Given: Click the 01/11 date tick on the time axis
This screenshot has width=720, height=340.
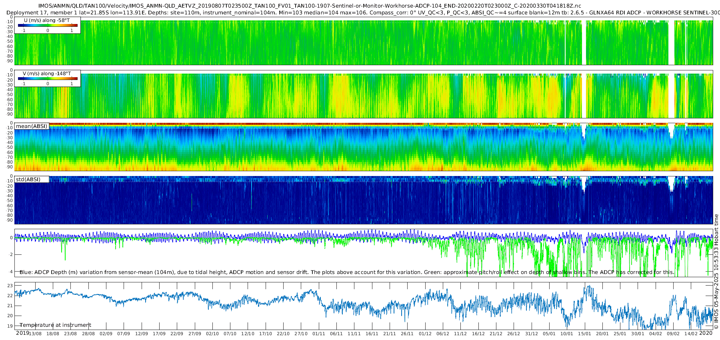Looking at the screenshot, I should coord(319,334).
